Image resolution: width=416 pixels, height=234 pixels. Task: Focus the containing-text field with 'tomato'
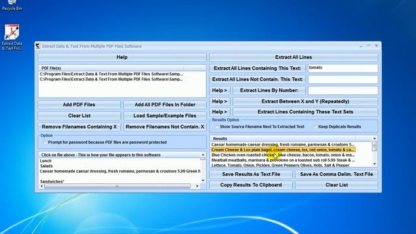(343, 68)
